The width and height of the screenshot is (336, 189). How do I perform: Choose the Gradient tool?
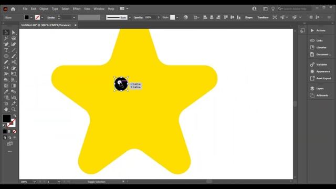[x=14, y=86]
